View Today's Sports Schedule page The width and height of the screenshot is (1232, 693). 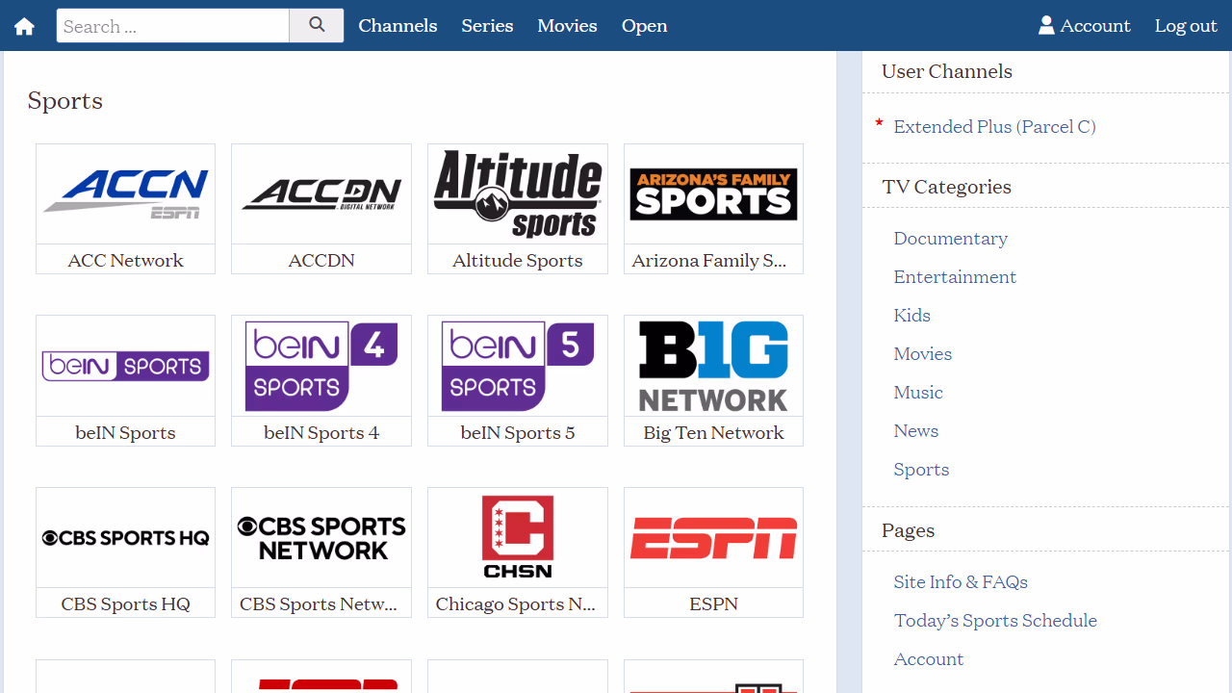995,621
